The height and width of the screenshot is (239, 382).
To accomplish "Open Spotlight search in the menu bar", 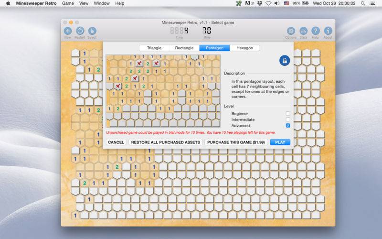I will (363, 3).
